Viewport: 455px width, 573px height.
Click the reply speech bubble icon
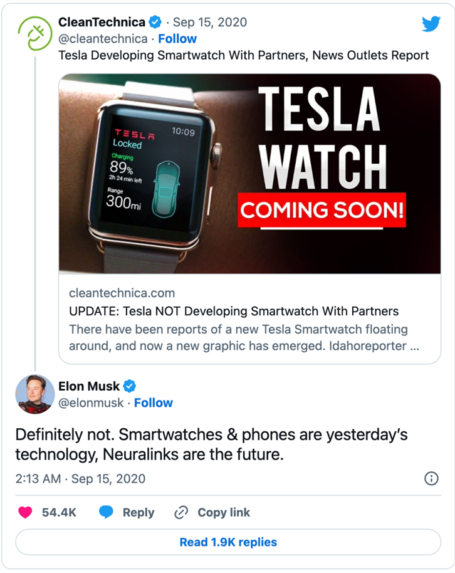[106, 512]
